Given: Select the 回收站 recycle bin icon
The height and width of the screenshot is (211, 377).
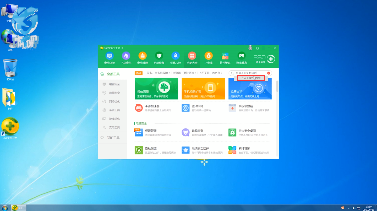Looking at the screenshot, I should [10, 70].
